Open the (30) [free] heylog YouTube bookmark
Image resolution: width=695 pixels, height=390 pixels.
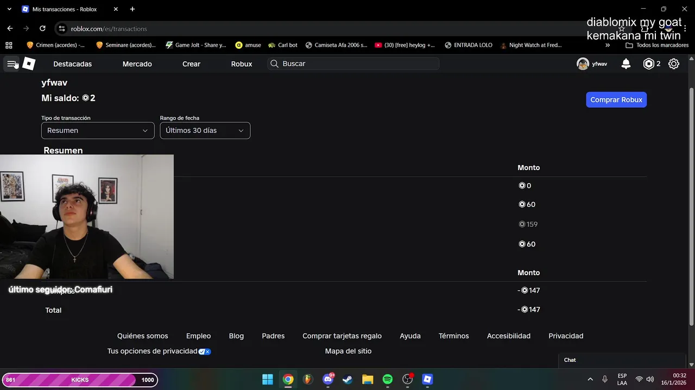click(x=405, y=45)
